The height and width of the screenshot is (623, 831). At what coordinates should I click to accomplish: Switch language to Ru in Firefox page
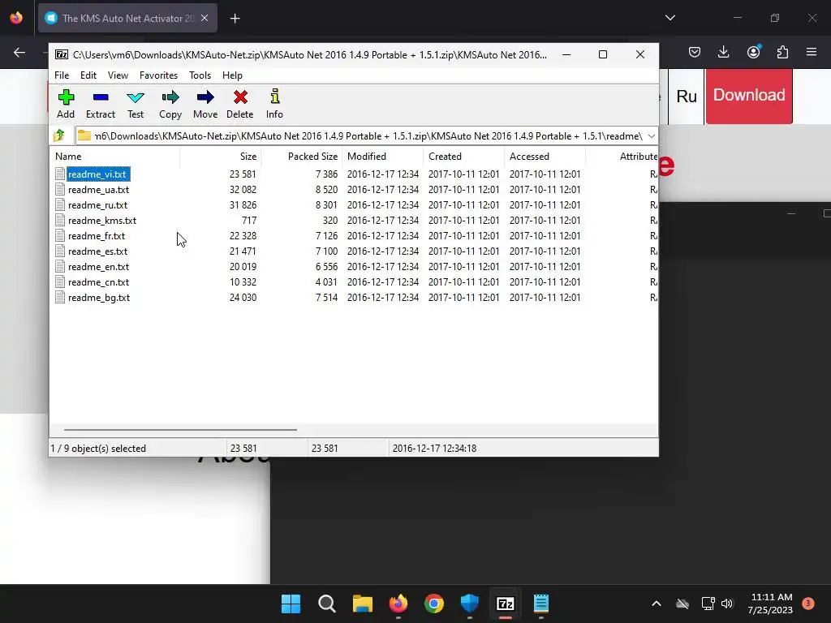coord(687,97)
